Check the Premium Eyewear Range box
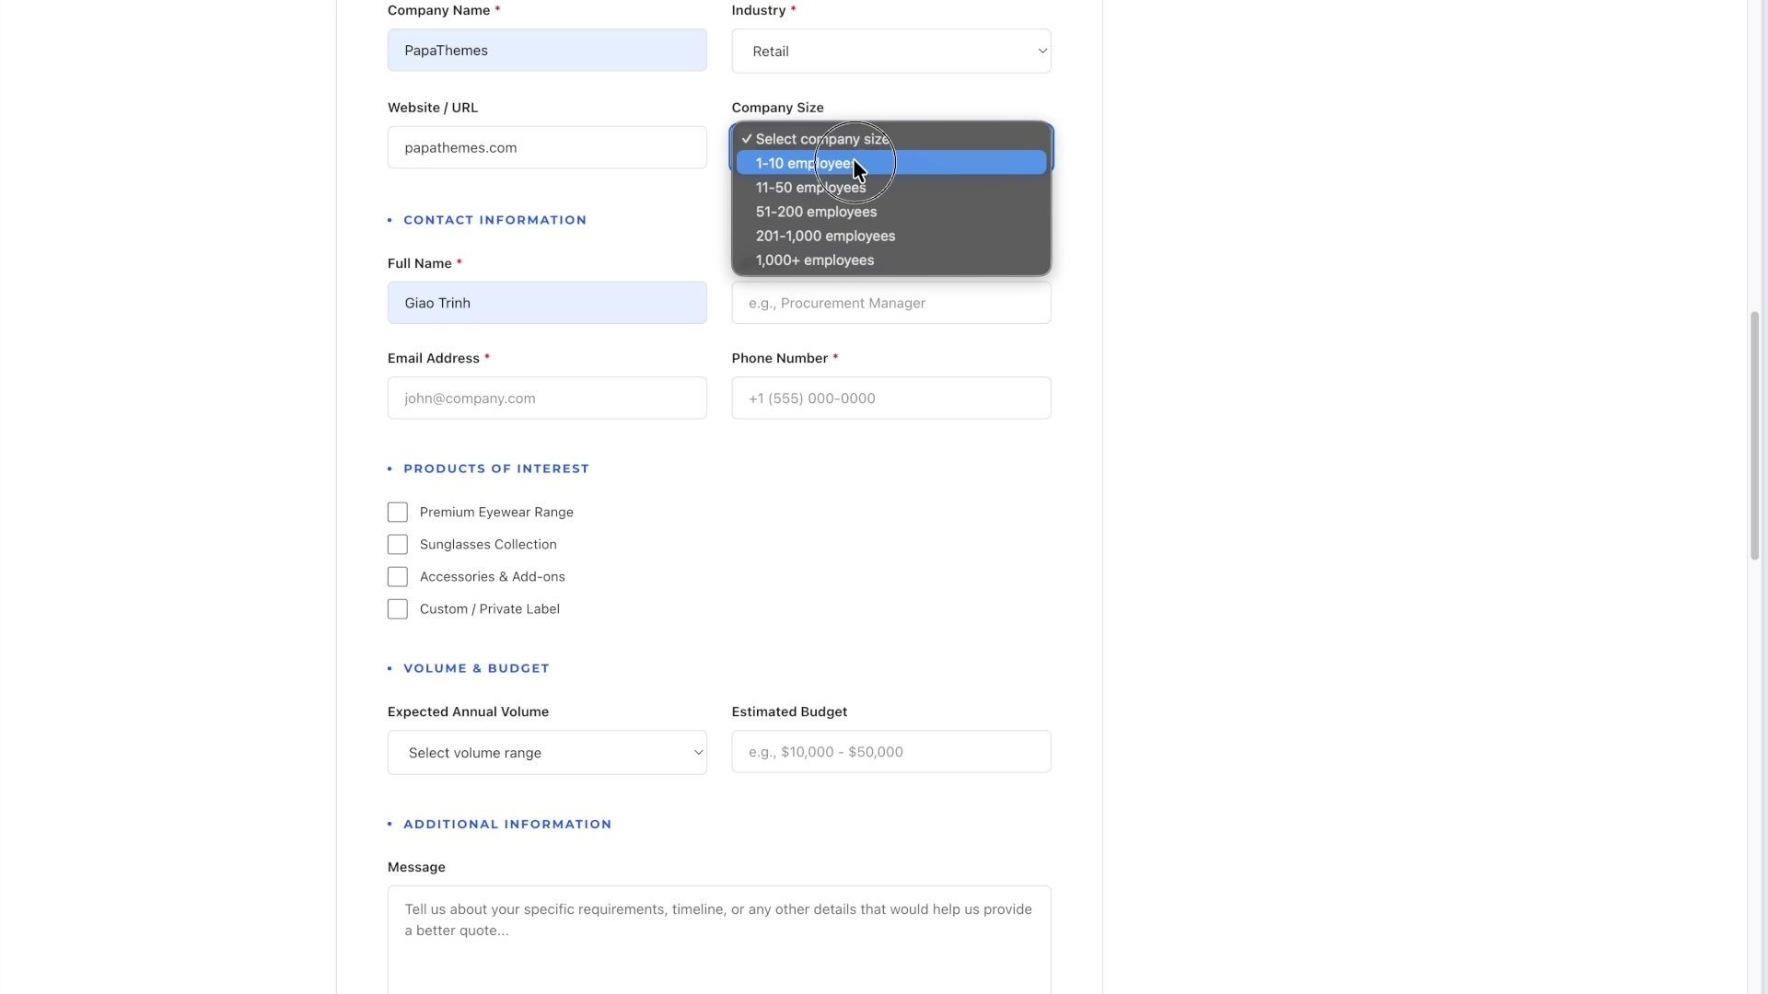Viewport: 1768px width, 994px height. (x=397, y=512)
